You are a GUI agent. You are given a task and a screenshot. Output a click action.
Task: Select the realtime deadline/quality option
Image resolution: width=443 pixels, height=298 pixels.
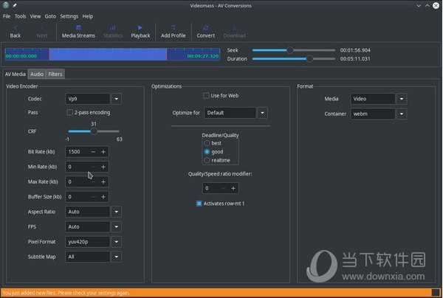207,160
